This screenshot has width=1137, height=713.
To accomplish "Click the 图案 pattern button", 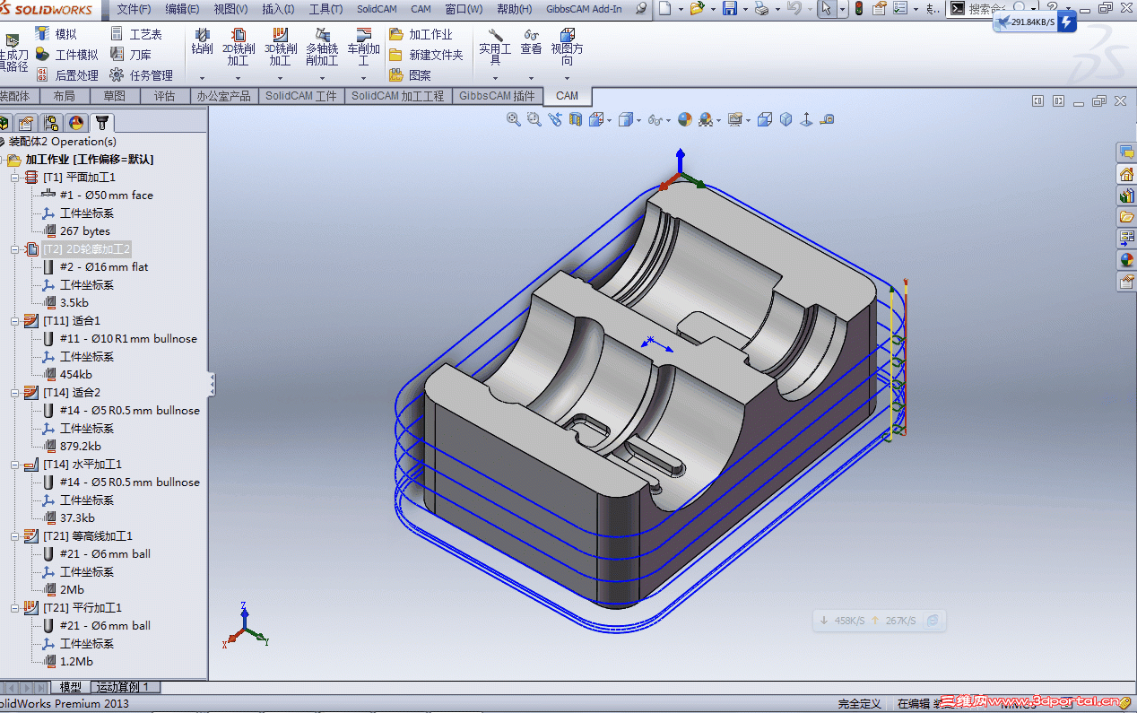I will 410,75.
